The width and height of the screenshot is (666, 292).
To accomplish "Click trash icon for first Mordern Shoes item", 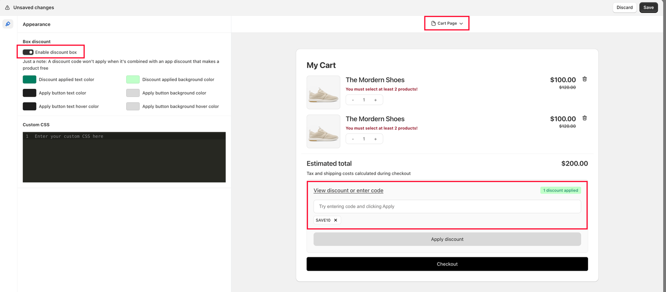I will point(584,79).
